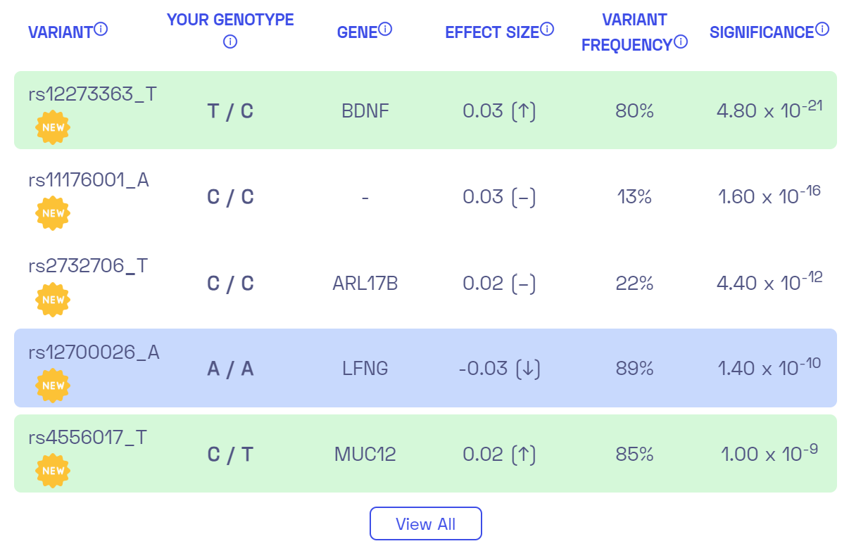Select the highlighted LFNG variant row
Viewport: 849px width, 546px height.
pos(424,367)
